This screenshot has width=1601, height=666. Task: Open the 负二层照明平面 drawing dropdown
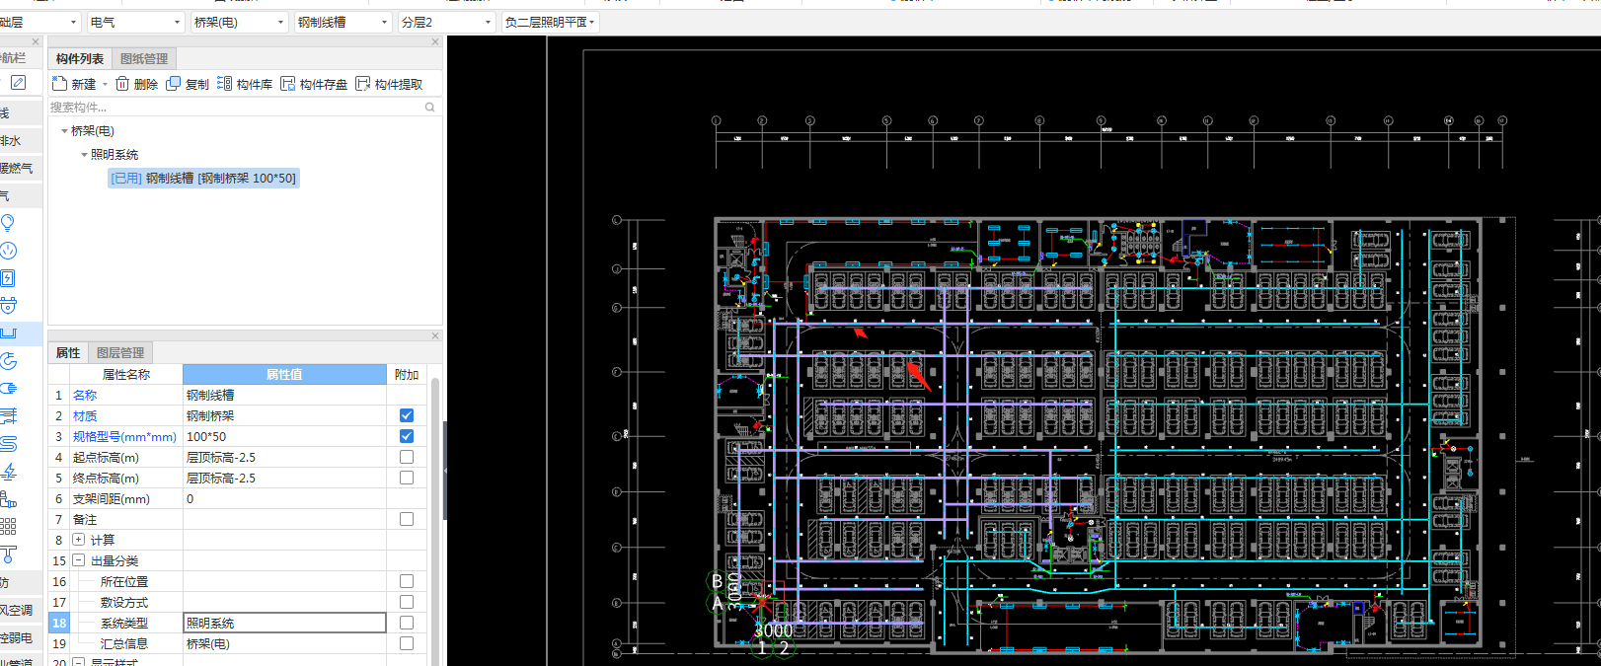(x=549, y=22)
